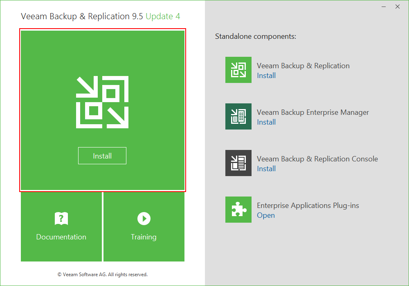Minimize the Veeam setup window
The image size is (409, 286).
coord(384,7)
